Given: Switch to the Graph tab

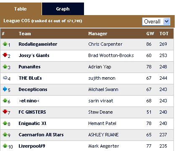Looking at the screenshot, I should (x=63, y=9).
